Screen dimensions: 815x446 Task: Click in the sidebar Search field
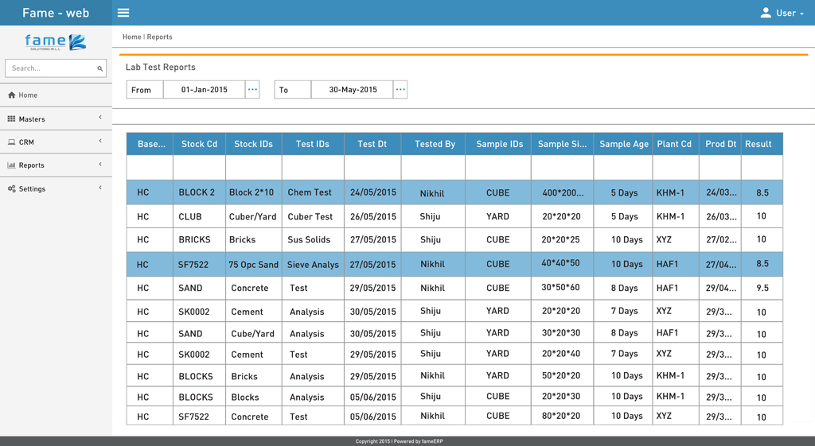pos(56,68)
